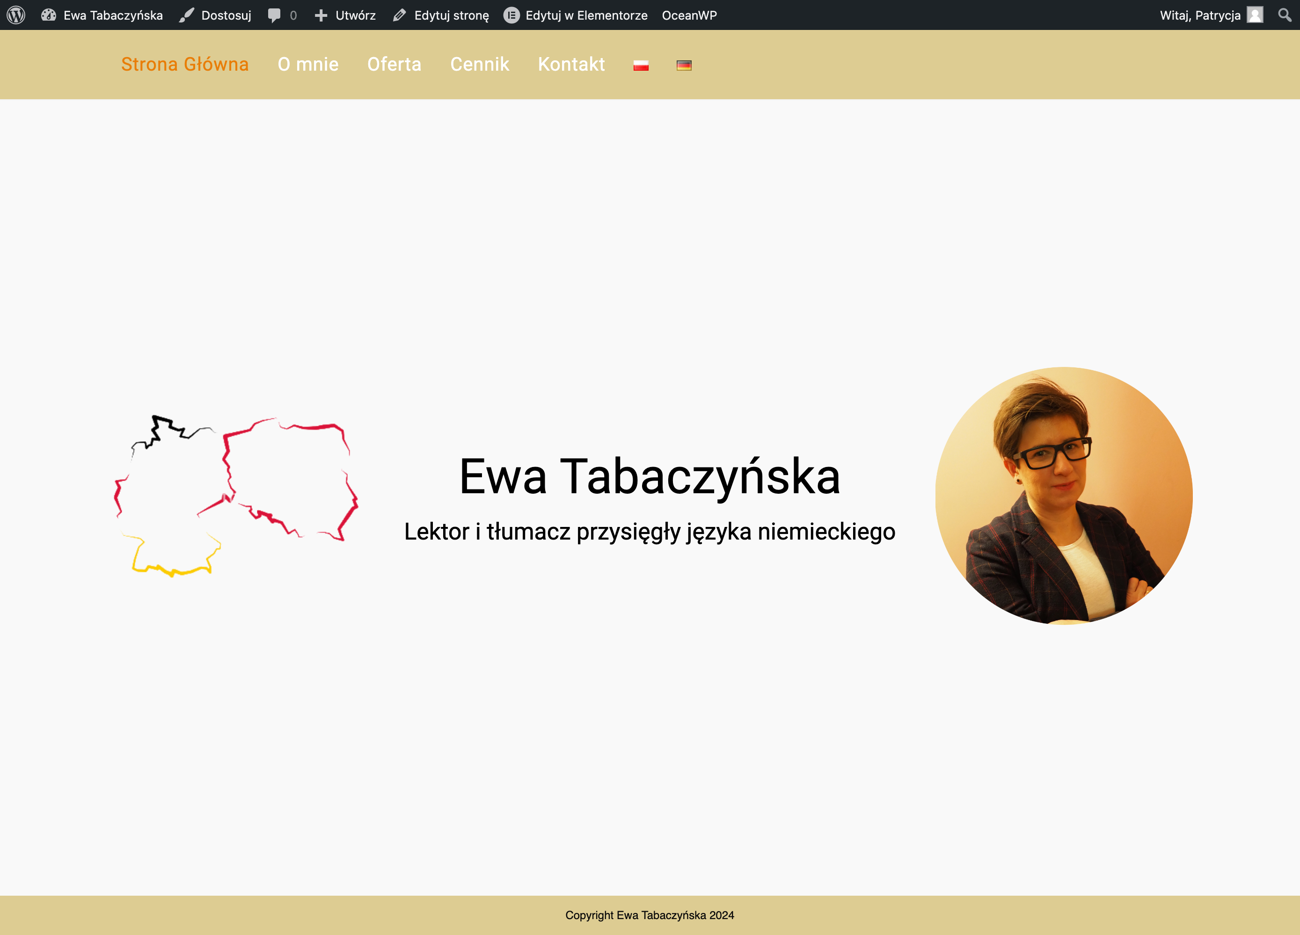Open the O mnie page
This screenshot has height=935, width=1300.
tap(308, 64)
